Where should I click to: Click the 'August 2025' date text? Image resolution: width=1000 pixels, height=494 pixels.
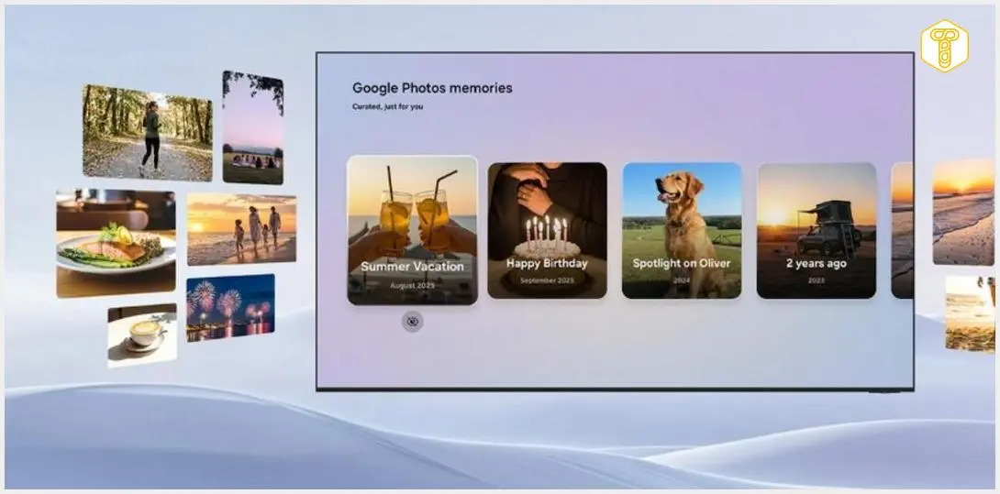(412, 286)
